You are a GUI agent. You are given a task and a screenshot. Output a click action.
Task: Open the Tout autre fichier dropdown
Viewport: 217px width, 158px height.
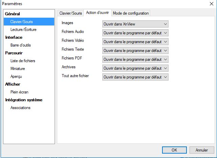coord(135,77)
